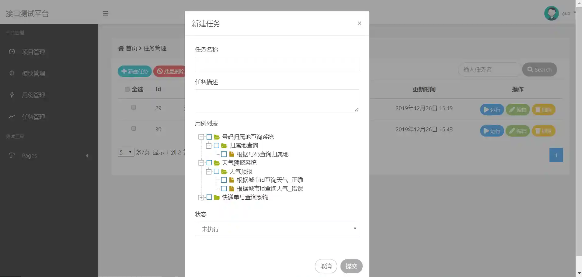The height and width of the screenshot is (277, 582).
Task: Check the 天气预报系统 checkbox
Action: (209, 163)
